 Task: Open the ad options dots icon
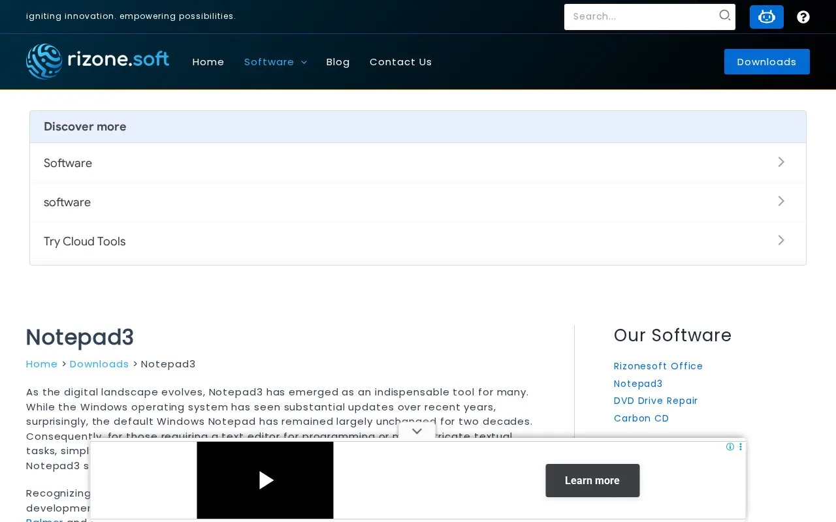pos(741,447)
